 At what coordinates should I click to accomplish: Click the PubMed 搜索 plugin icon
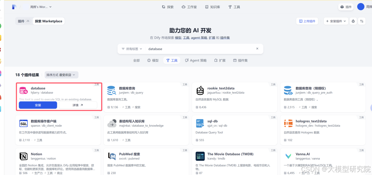coord(112,156)
